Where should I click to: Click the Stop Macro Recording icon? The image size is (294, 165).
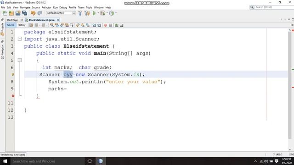[x=110, y=25]
